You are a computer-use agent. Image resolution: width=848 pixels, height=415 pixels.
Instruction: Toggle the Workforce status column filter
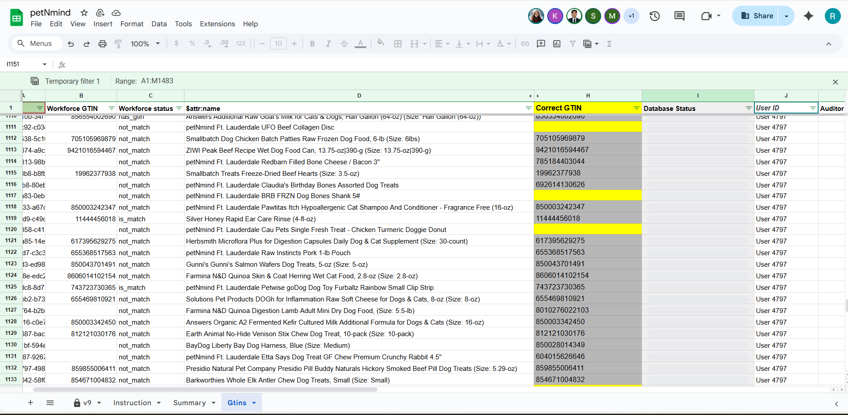tap(179, 108)
